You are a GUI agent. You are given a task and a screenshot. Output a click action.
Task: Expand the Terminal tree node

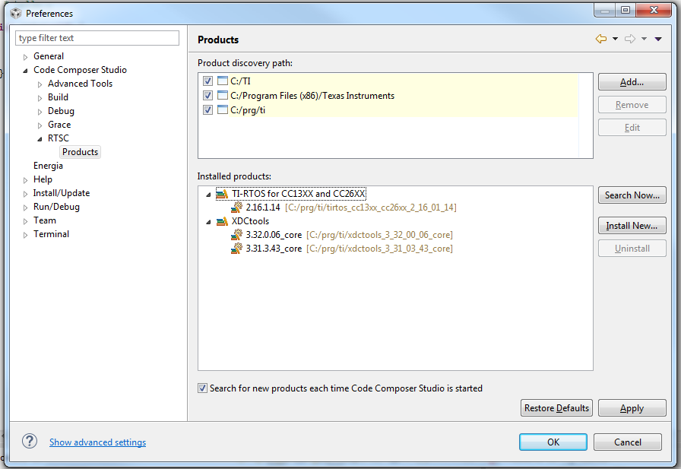tap(25, 234)
